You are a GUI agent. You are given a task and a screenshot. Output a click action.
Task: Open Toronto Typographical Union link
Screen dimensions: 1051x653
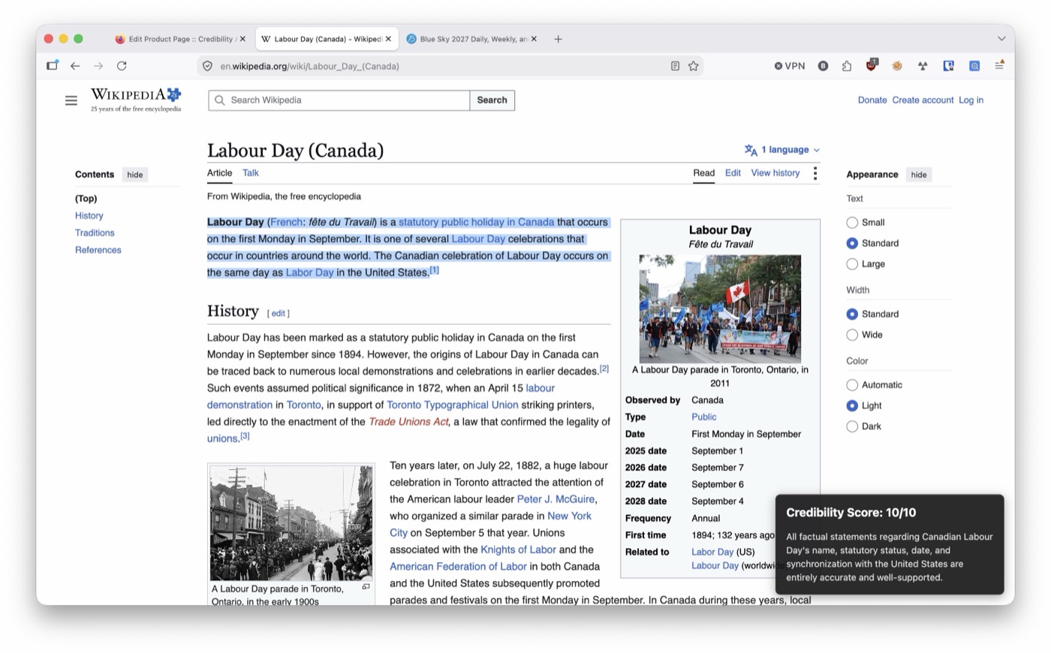pyautogui.click(x=453, y=405)
